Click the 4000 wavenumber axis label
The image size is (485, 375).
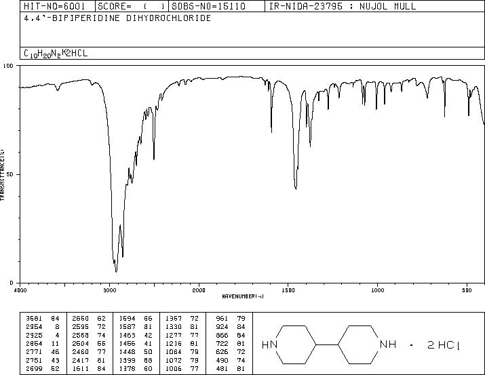(20, 290)
